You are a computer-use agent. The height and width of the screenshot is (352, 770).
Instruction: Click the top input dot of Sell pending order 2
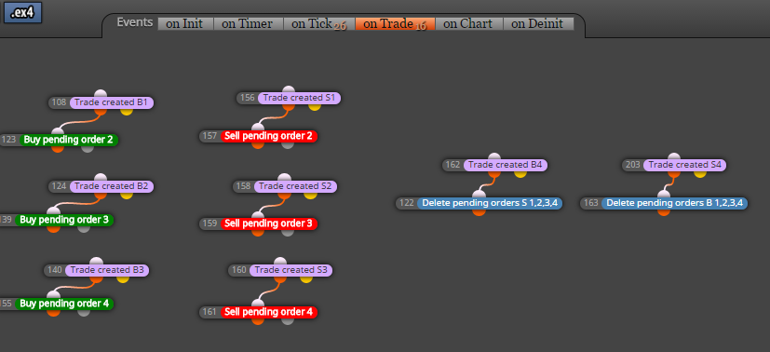point(258,128)
